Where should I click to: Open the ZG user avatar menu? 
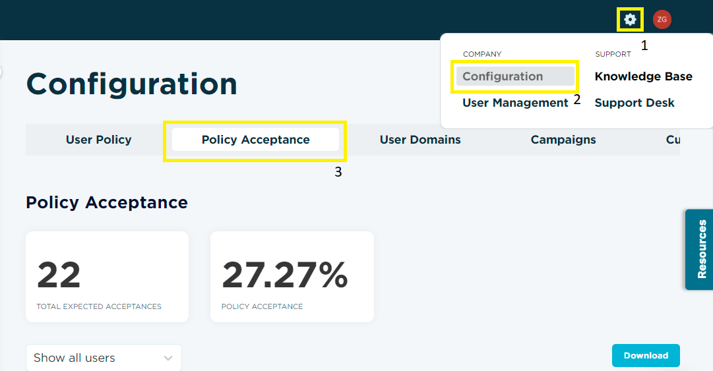tap(662, 20)
